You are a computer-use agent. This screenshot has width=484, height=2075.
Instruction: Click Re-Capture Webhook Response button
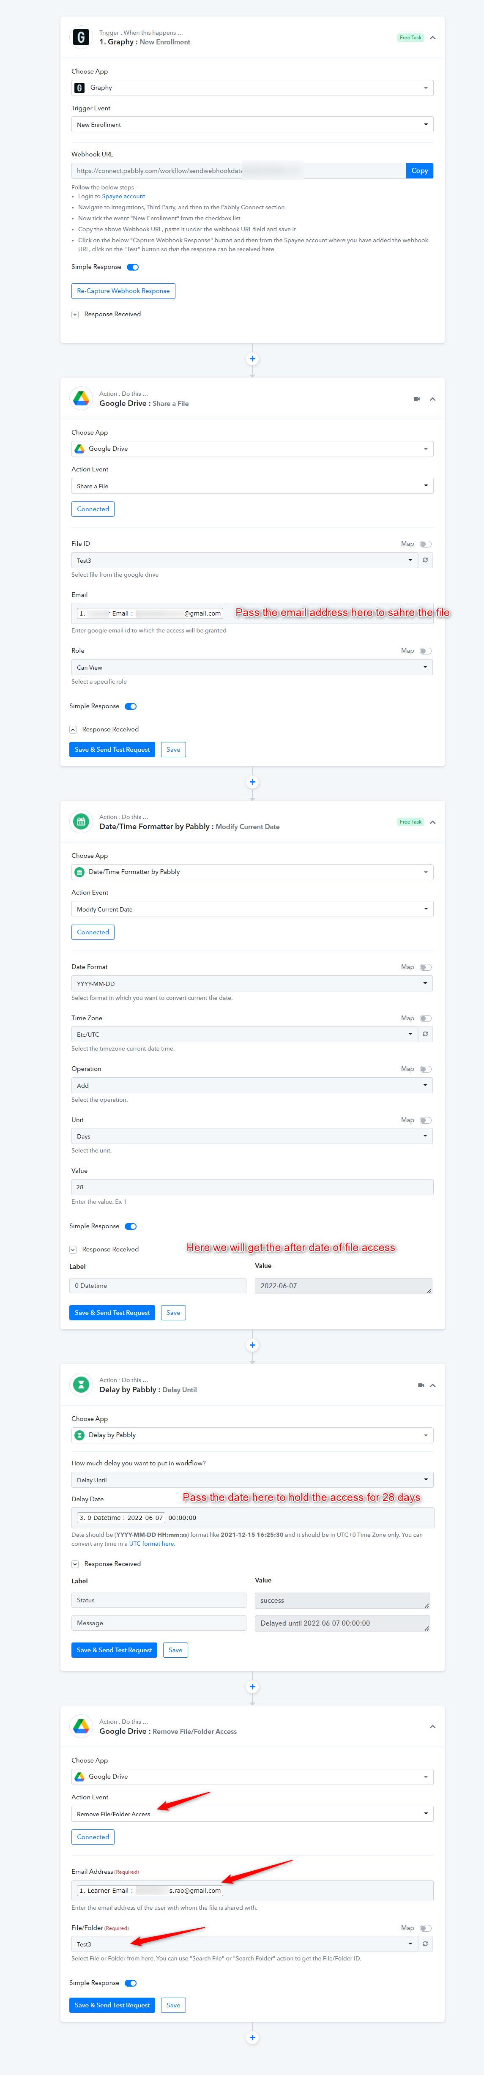click(x=123, y=291)
